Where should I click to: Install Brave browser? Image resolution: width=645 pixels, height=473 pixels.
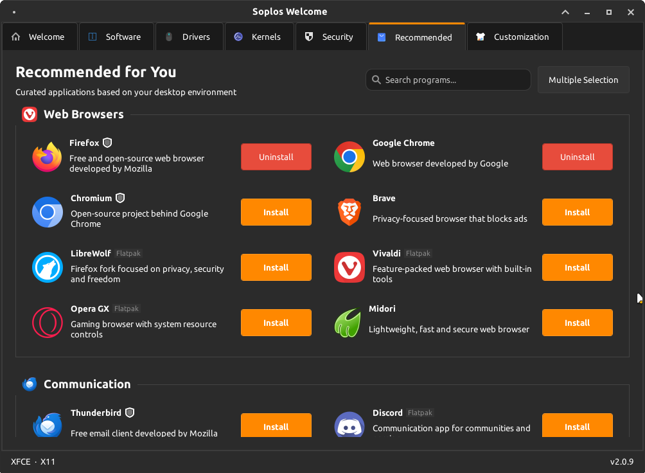(577, 212)
